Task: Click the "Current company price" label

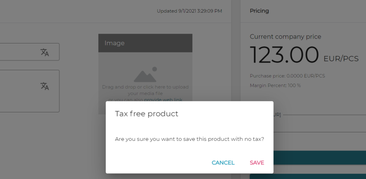Action: (x=285, y=37)
